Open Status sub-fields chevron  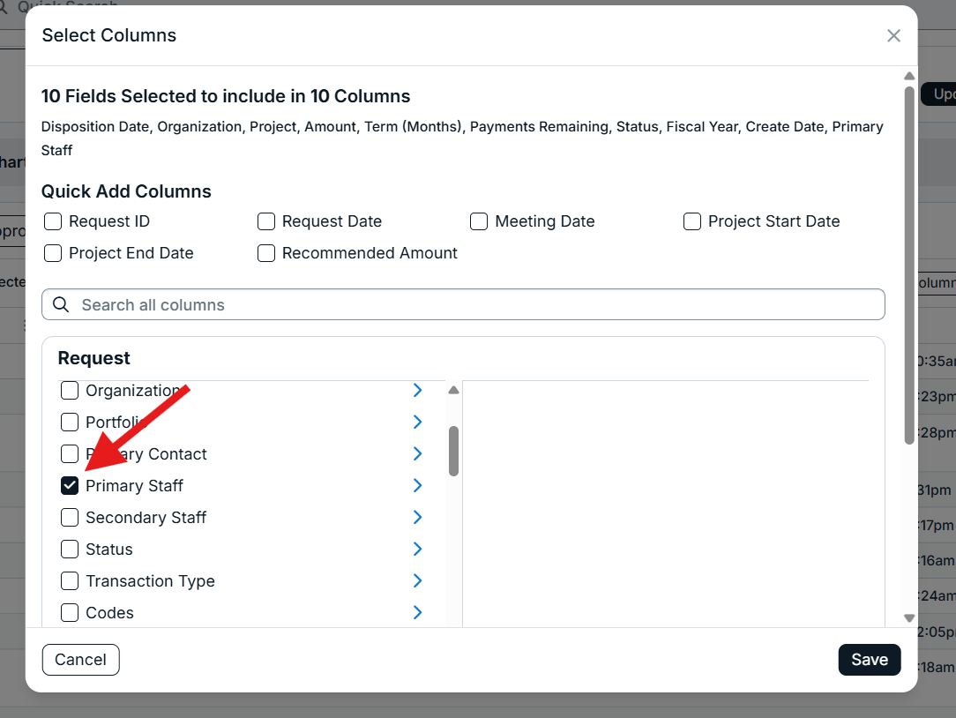click(x=418, y=549)
